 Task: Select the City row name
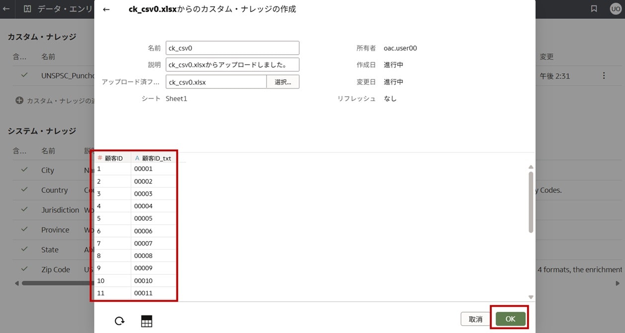coord(48,170)
